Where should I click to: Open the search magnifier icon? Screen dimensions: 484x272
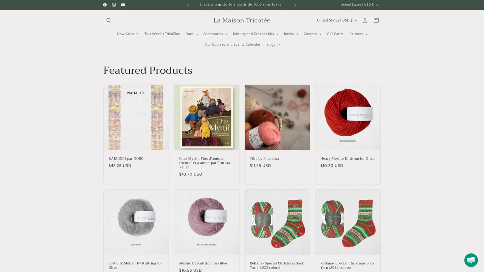tap(109, 20)
